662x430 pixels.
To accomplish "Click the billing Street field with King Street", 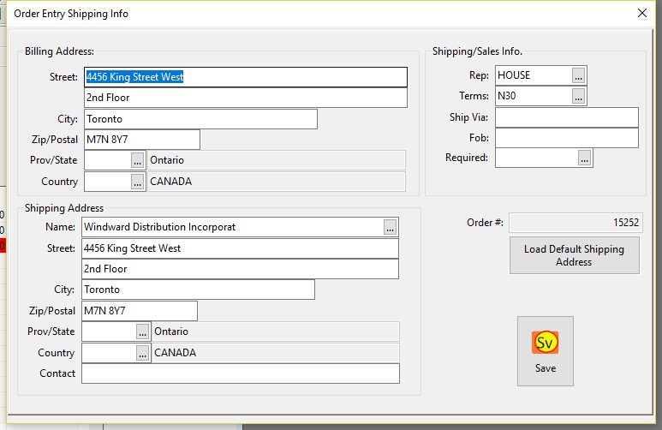I will click(245, 77).
